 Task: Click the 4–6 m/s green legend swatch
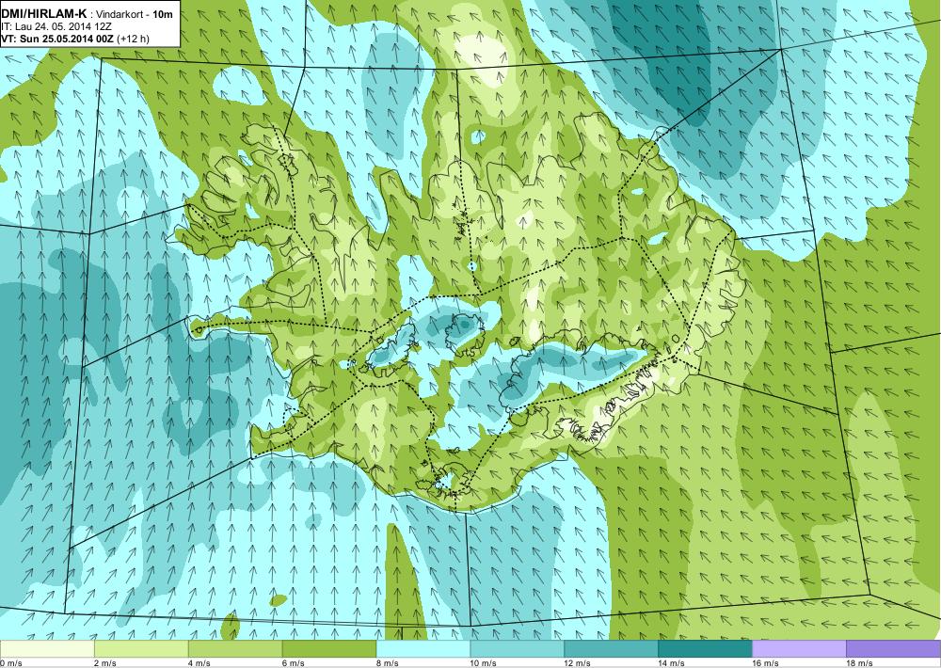[x=235, y=649]
